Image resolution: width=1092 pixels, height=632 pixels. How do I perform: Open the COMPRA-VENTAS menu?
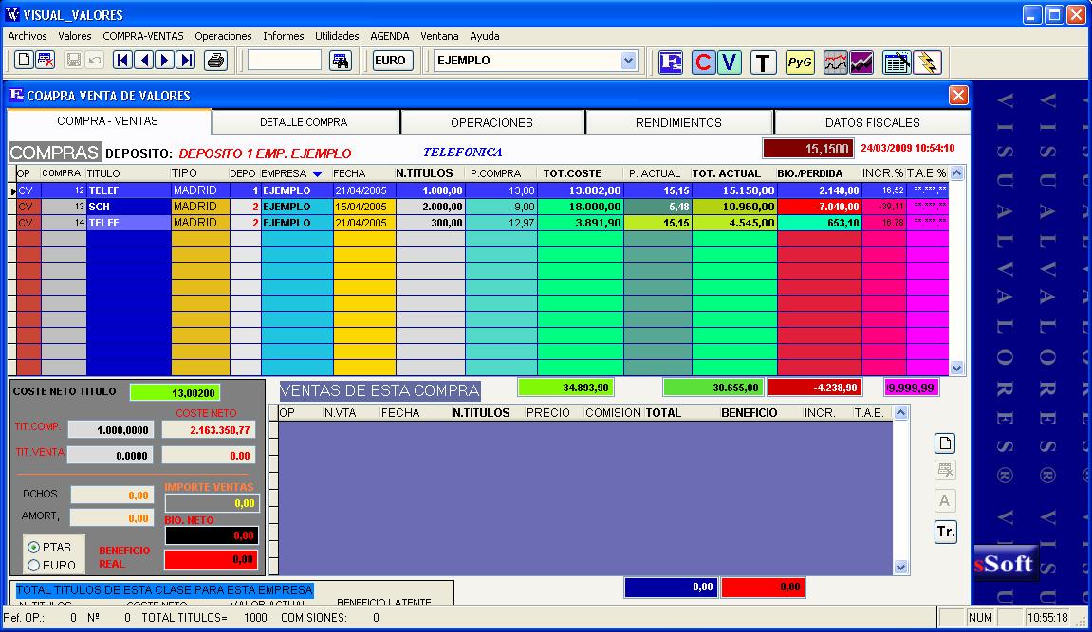pyautogui.click(x=142, y=36)
